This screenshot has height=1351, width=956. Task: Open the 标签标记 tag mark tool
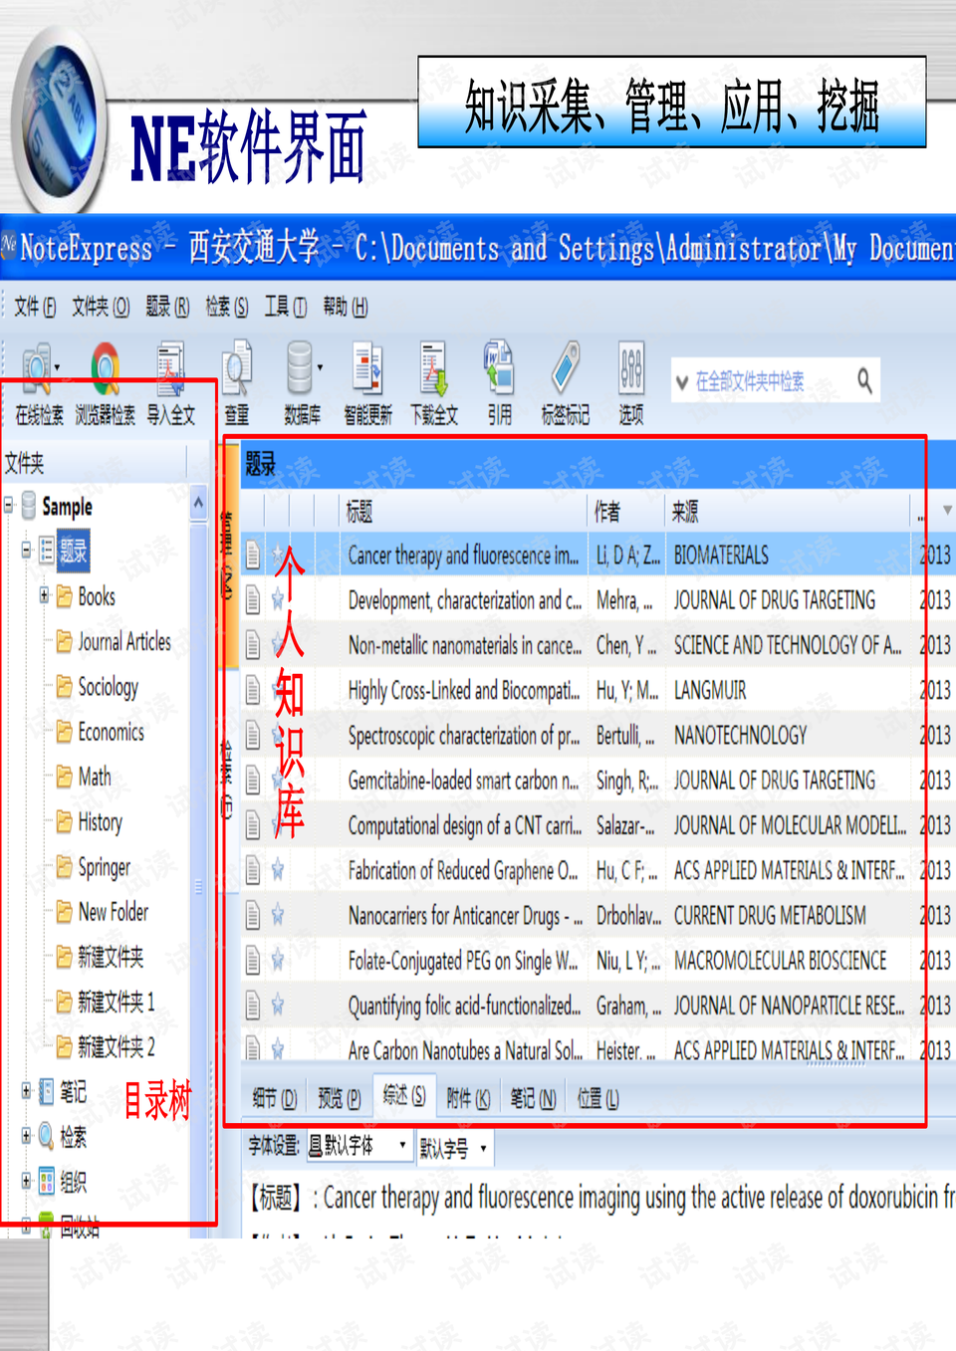565,370
